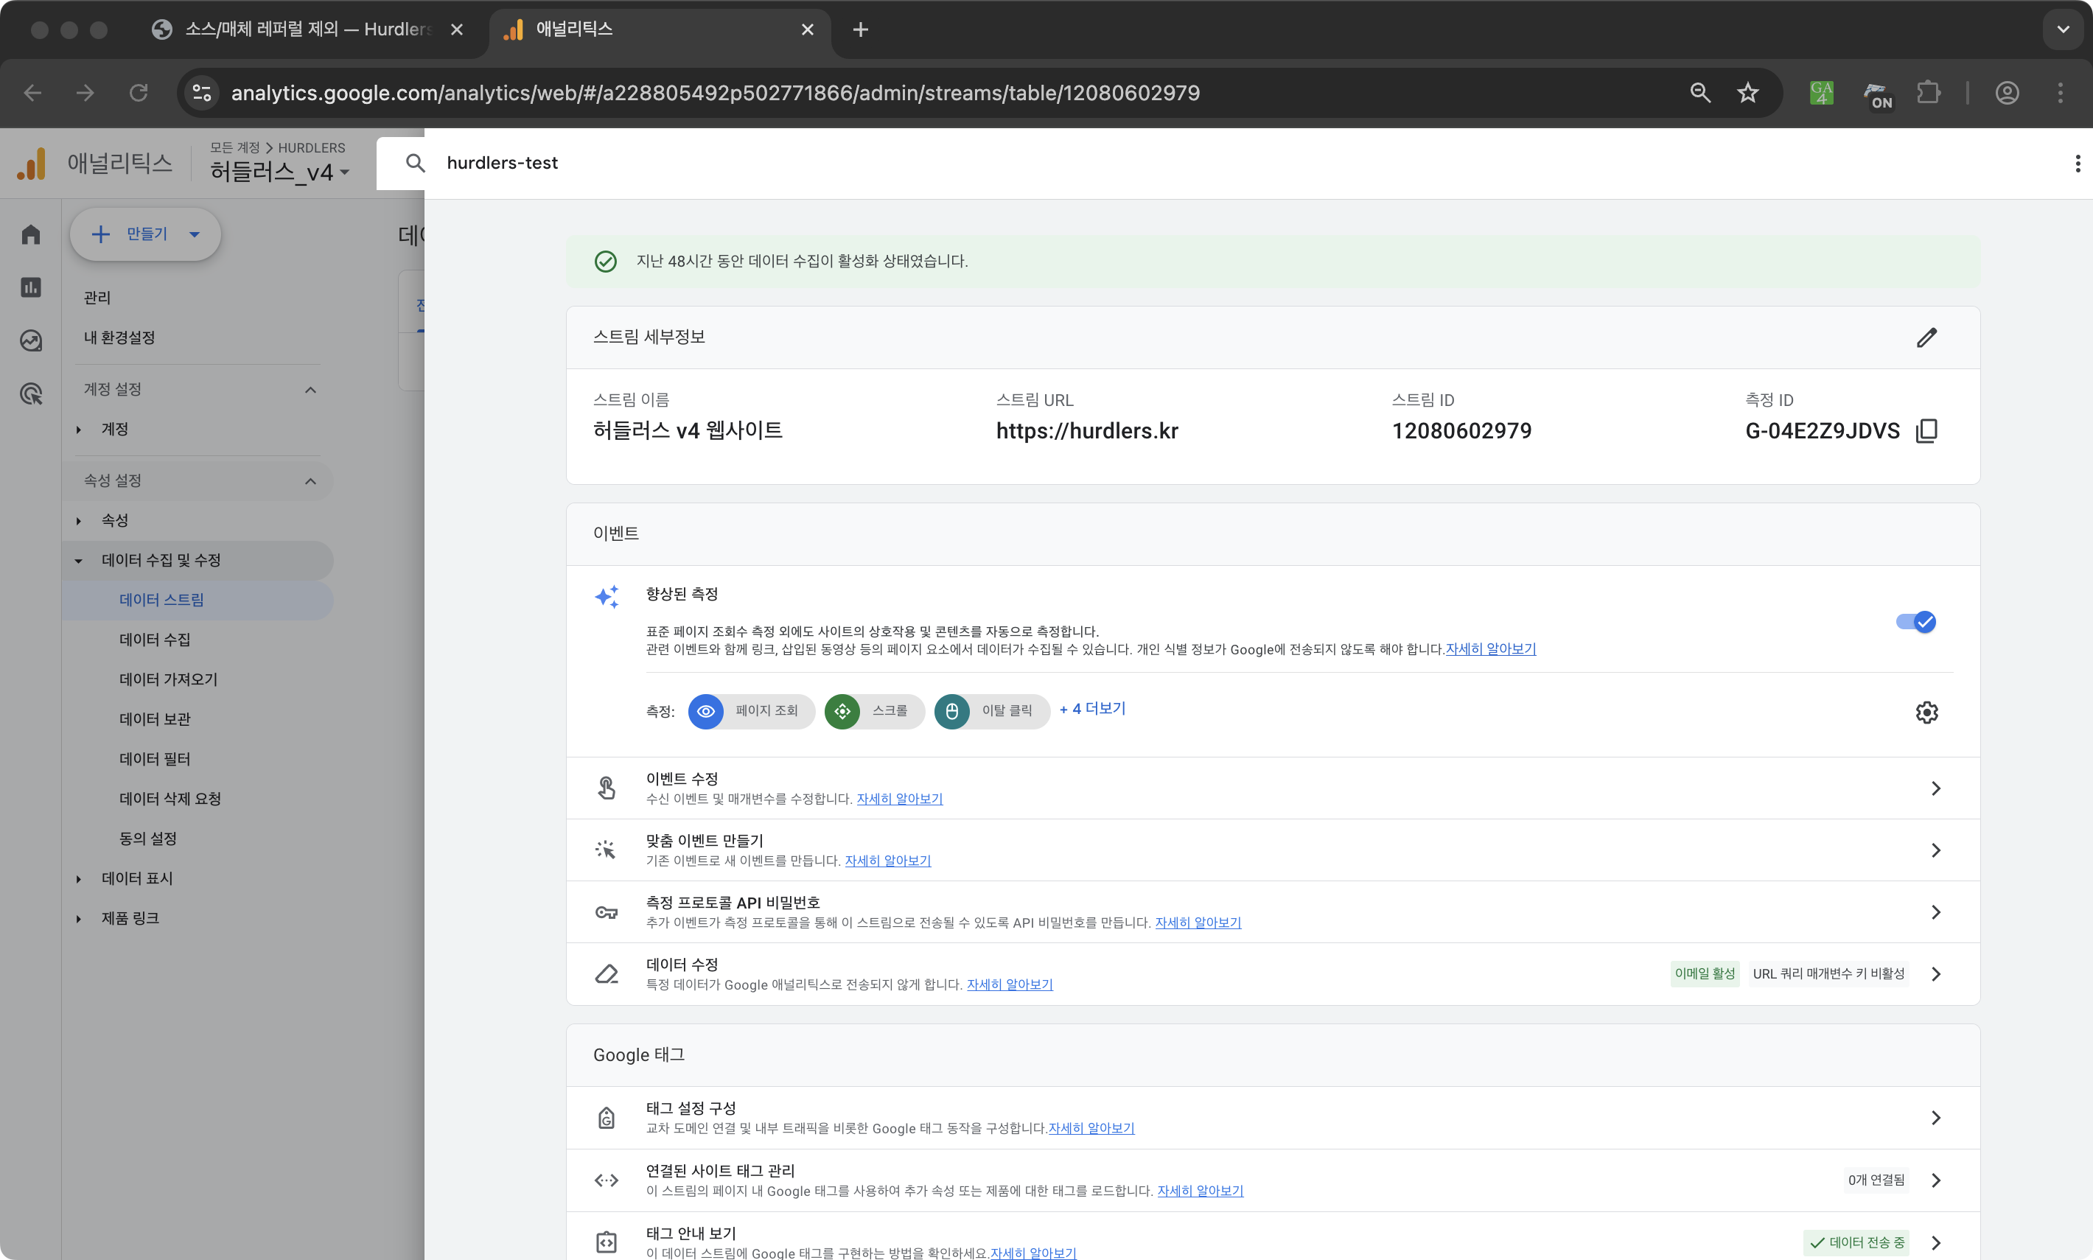The image size is (2093, 1260).
Task: Click the 태그 설정 구성 tag icon
Action: tap(607, 1119)
